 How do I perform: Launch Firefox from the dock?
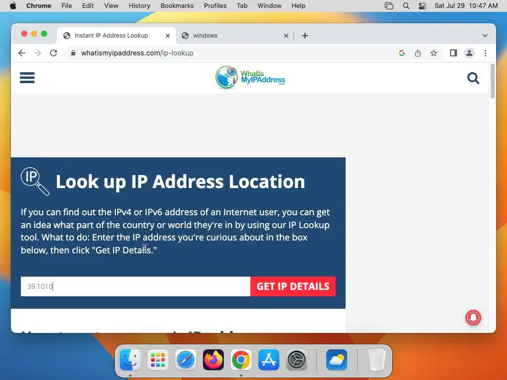[213, 360]
